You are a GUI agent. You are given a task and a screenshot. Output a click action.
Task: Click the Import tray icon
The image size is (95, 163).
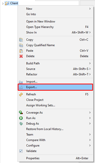(21, 82)
